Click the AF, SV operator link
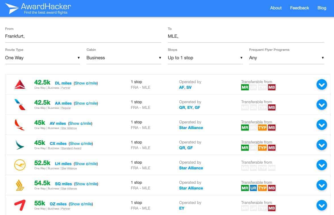334x215 pixels. [x=185, y=87]
